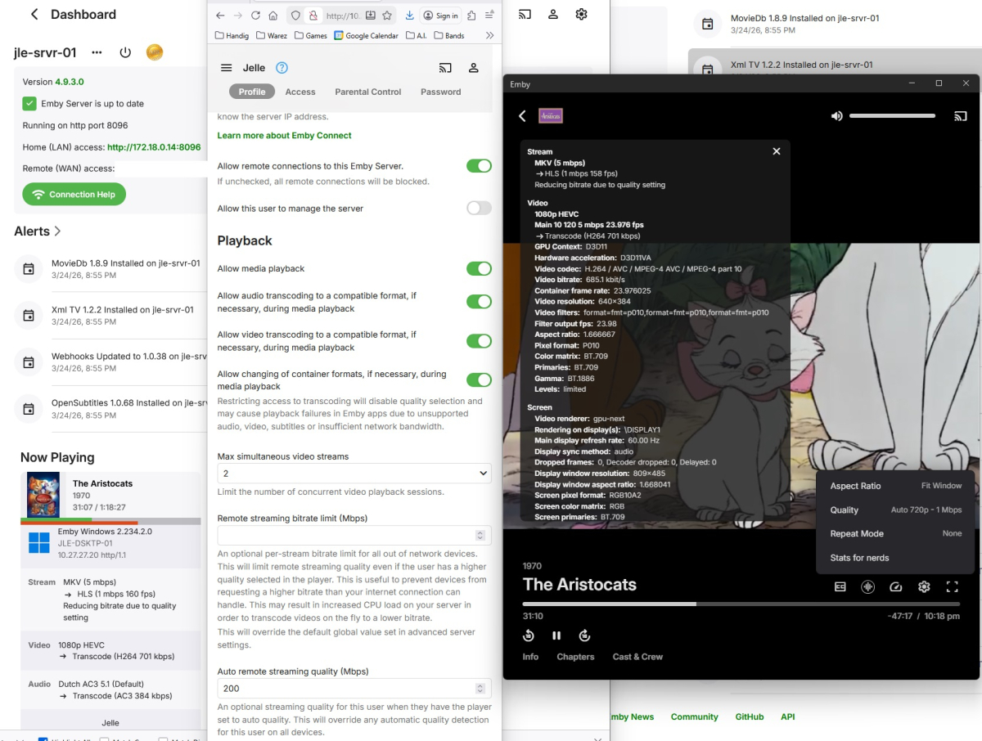982x741 pixels.
Task: Rewind ten seconds in the player
Action: (529, 635)
